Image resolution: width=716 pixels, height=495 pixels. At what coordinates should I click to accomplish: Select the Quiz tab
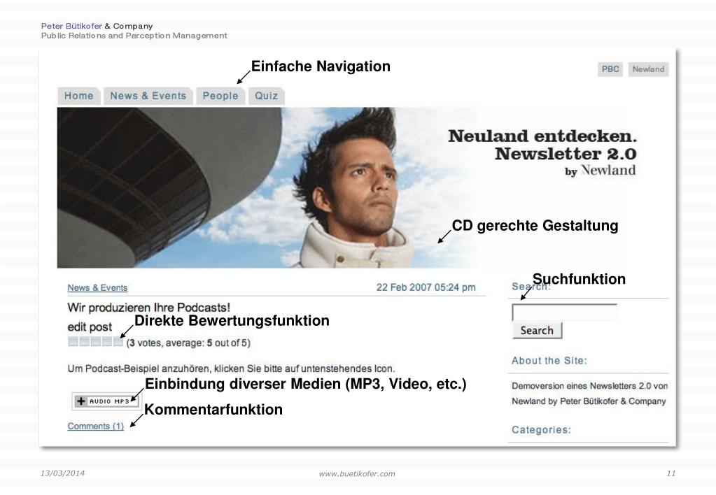(x=266, y=96)
